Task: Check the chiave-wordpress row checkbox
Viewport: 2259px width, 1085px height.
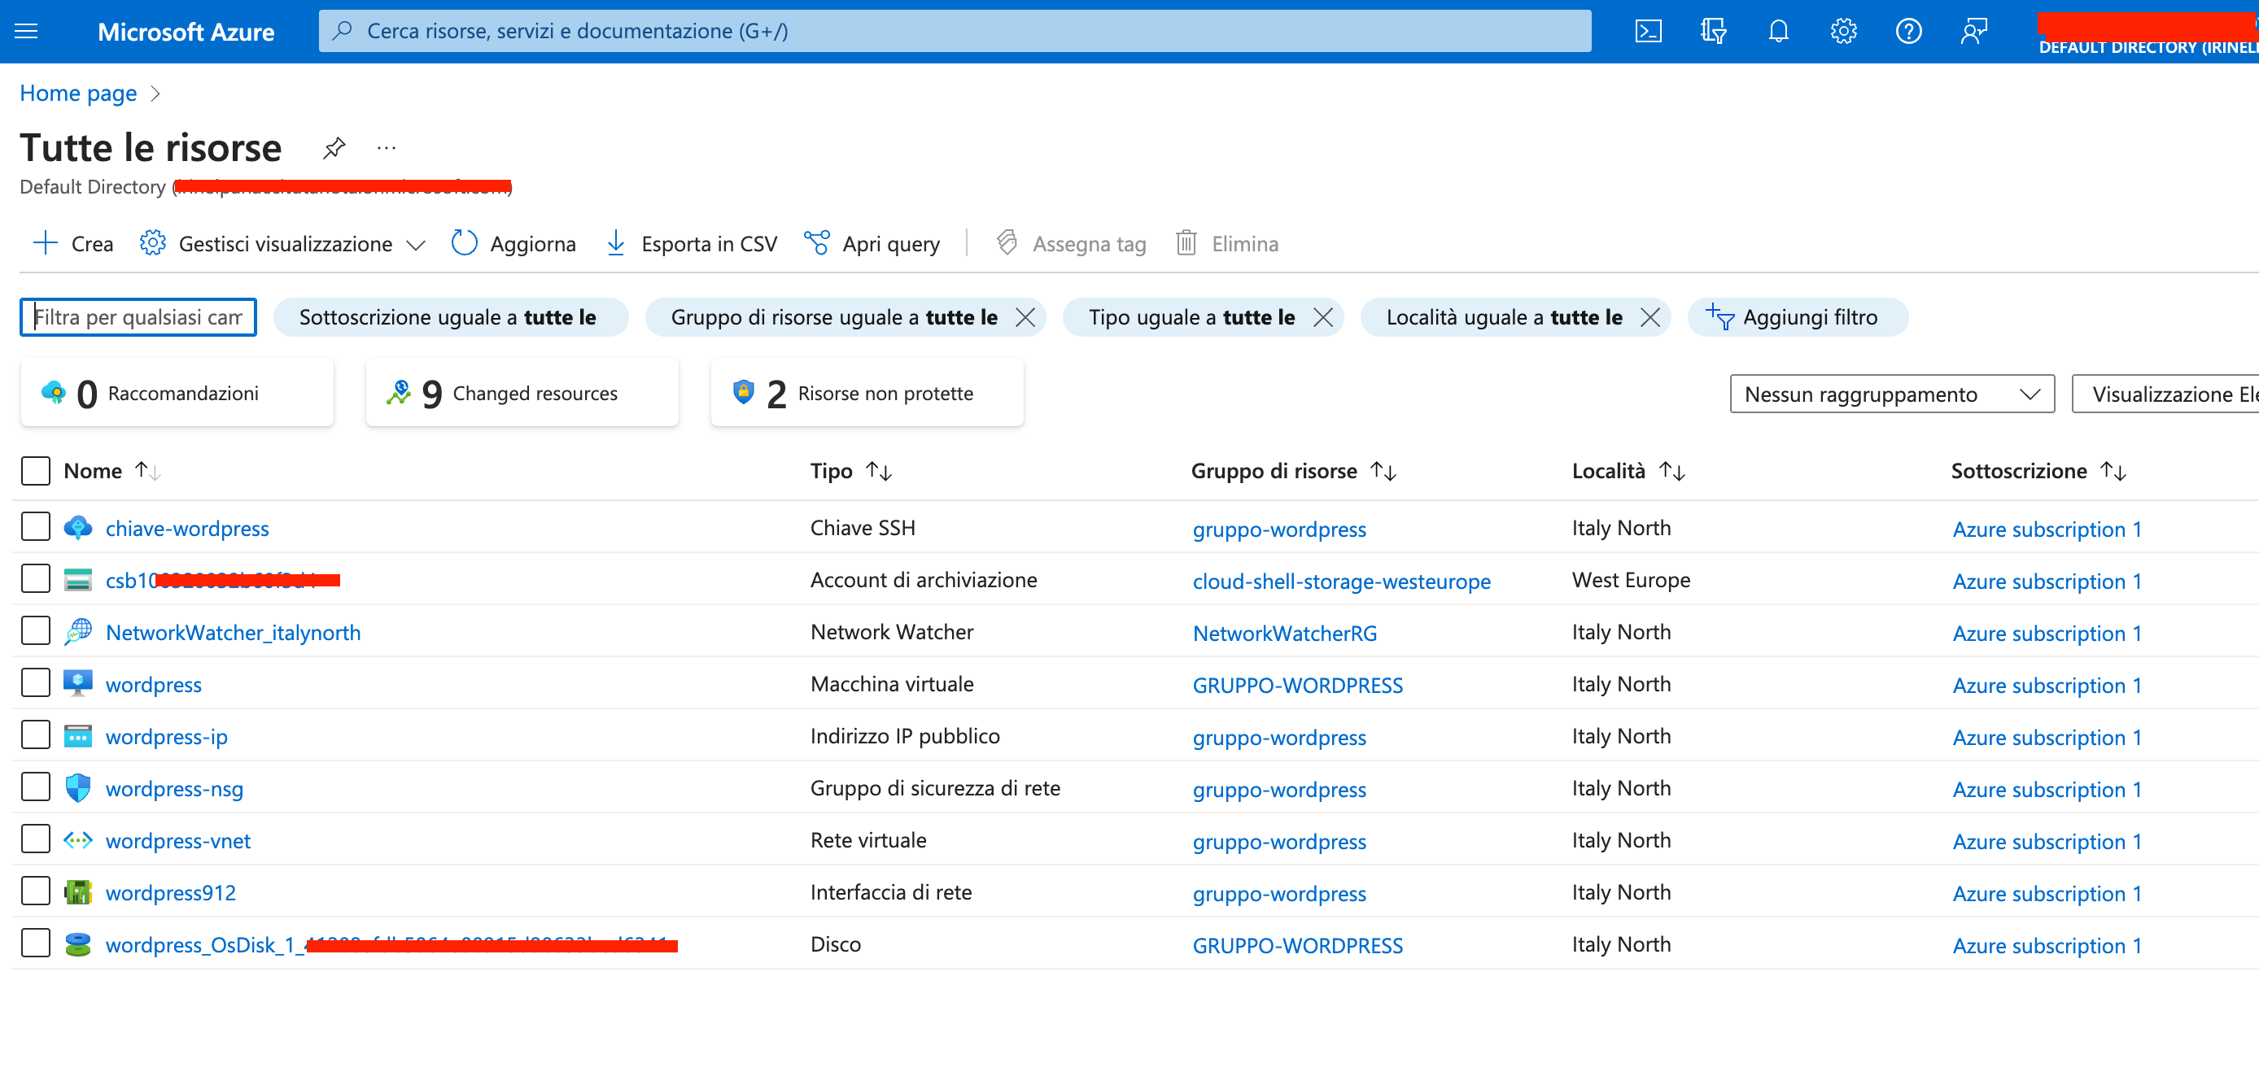Action: click(x=36, y=528)
